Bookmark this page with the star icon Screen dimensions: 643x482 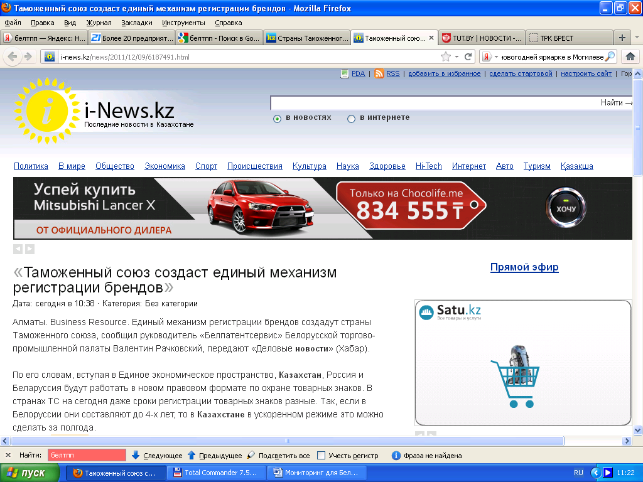coord(446,56)
